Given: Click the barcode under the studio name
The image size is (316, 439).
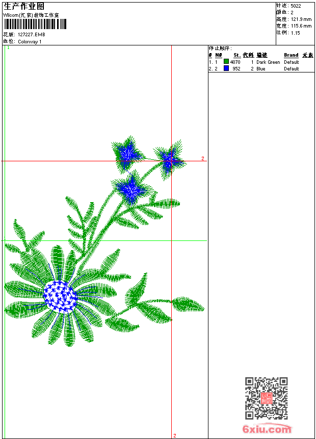Looking at the screenshot, I should pyautogui.click(x=35, y=25).
